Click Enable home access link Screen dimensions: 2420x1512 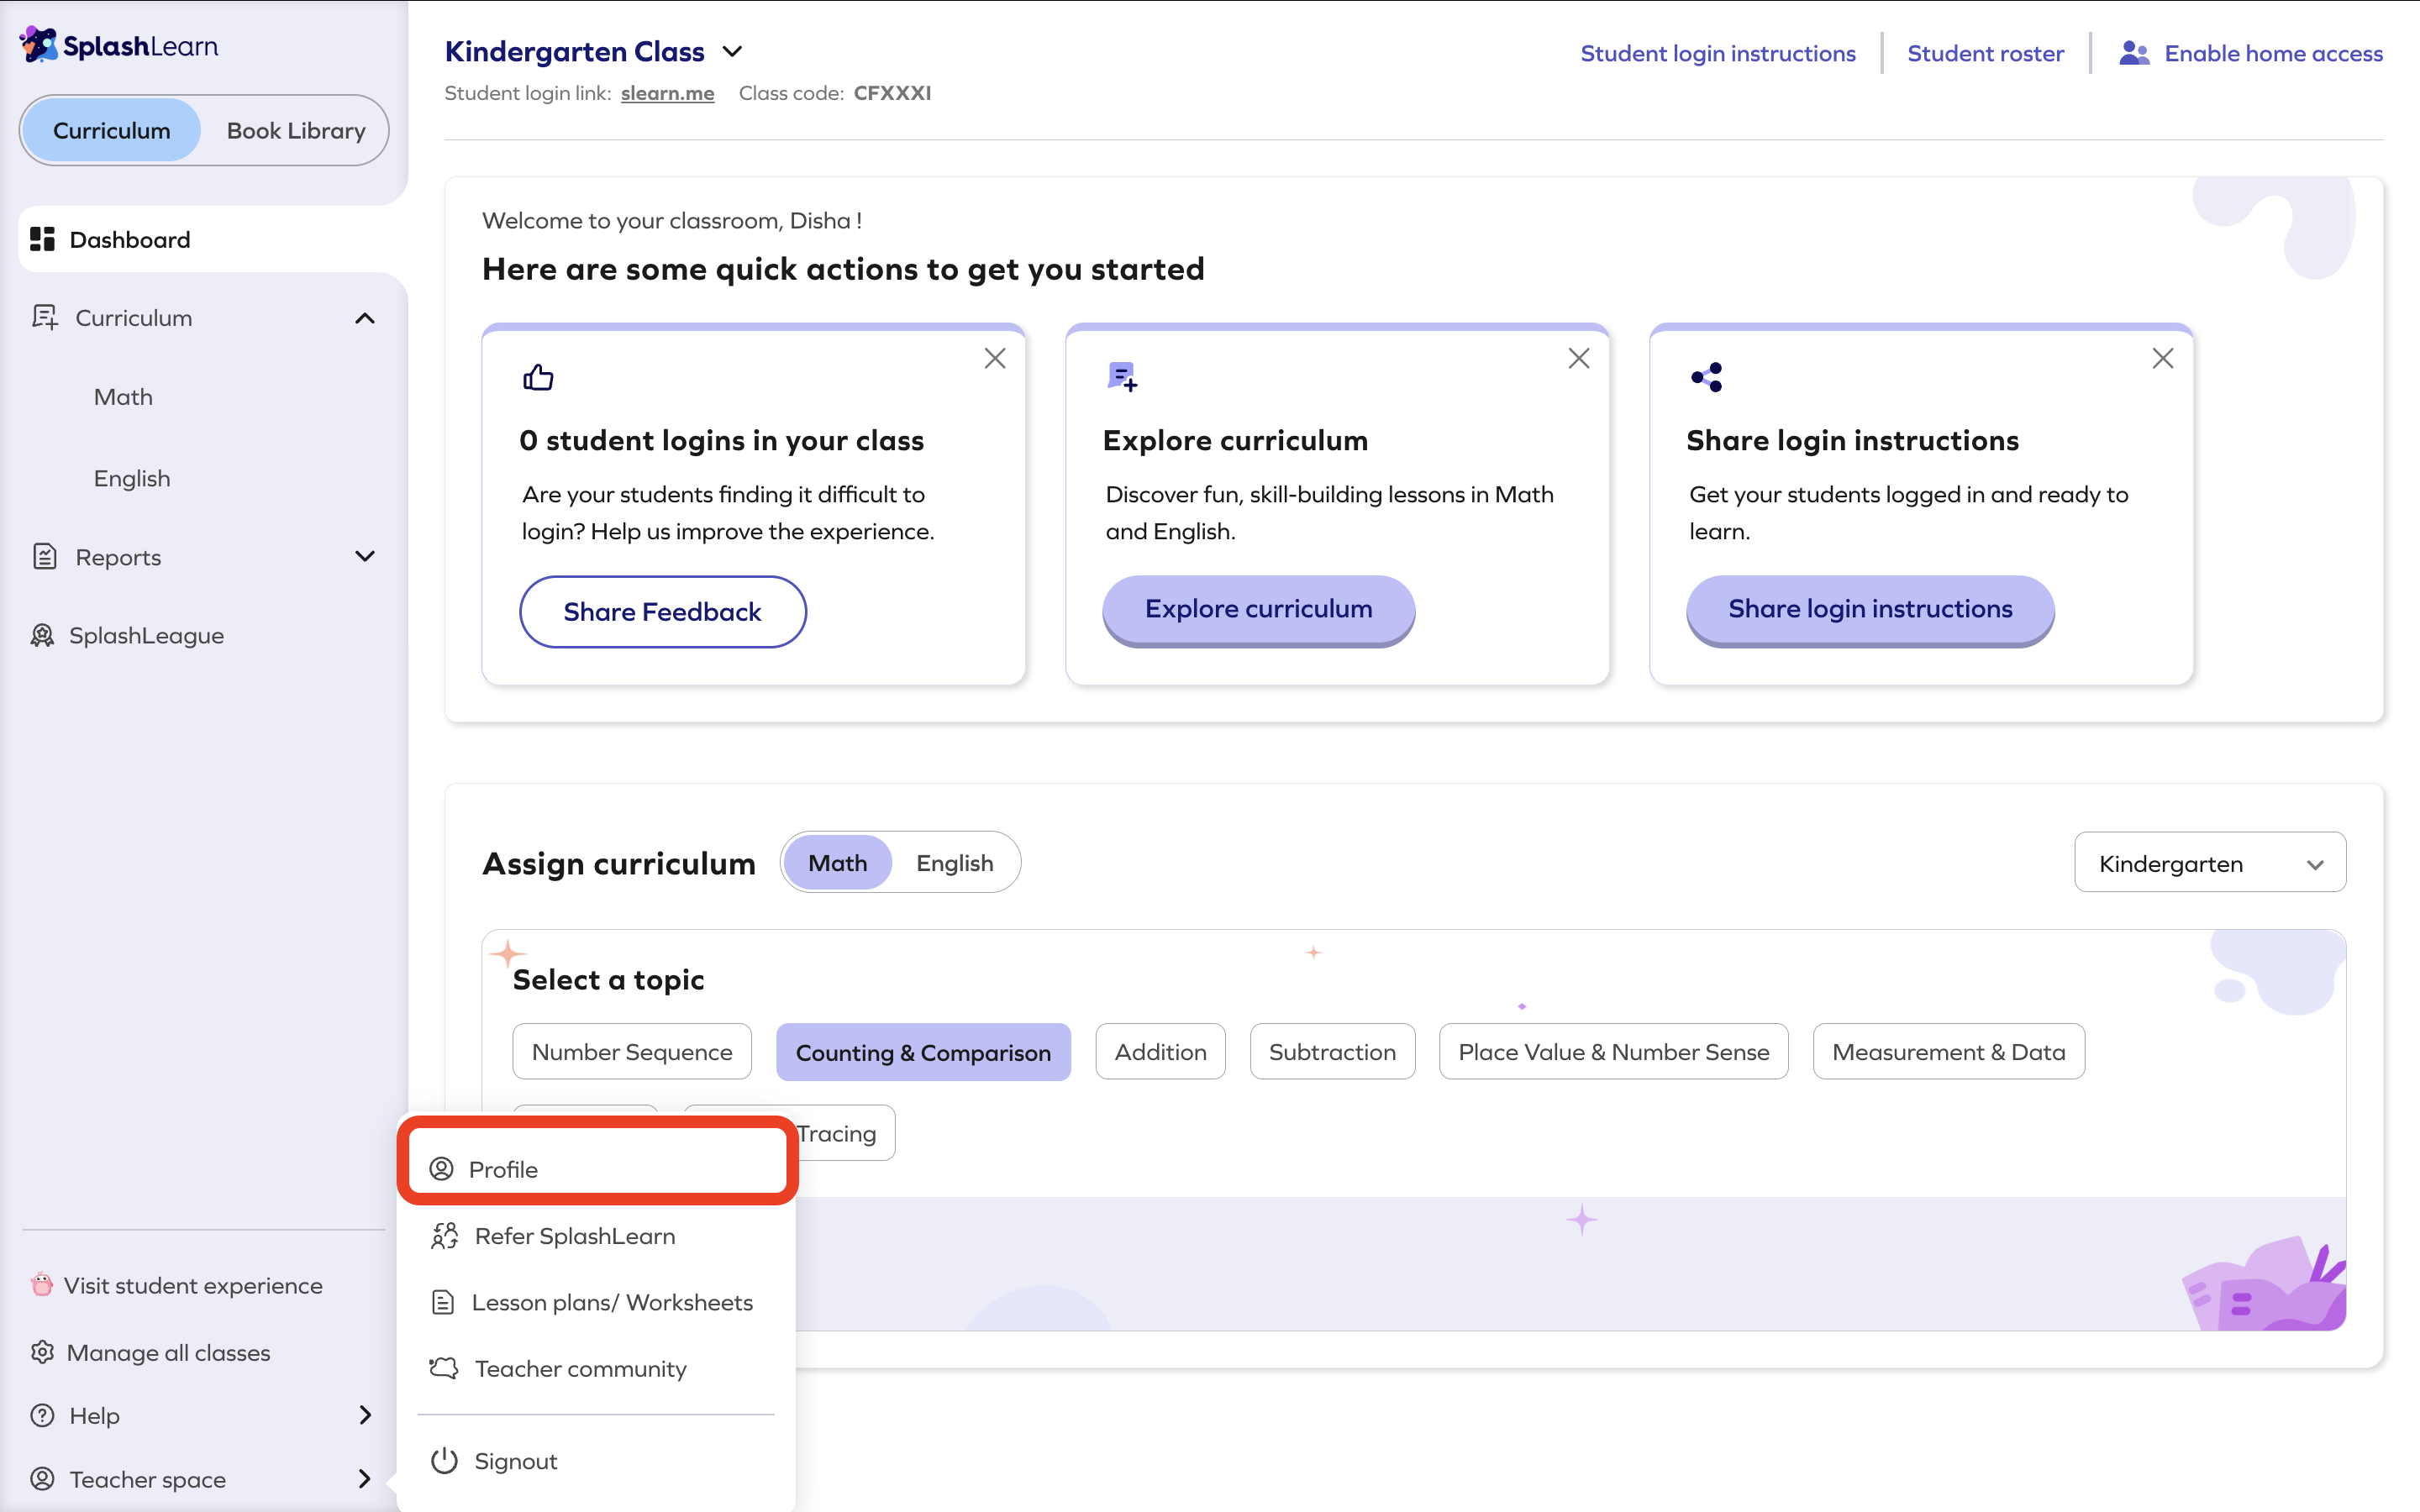2273,53
